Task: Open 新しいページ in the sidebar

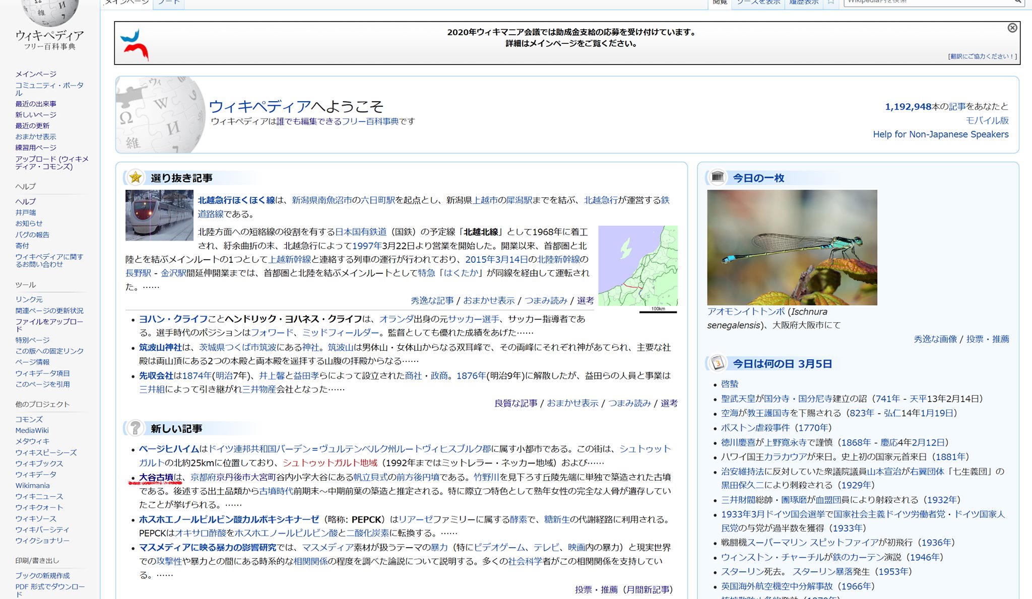Action: pos(36,115)
